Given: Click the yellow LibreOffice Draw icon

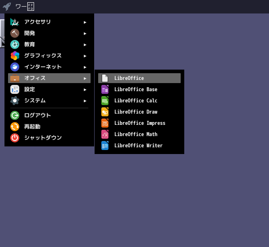Looking at the screenshot, I should click(105, 112).
